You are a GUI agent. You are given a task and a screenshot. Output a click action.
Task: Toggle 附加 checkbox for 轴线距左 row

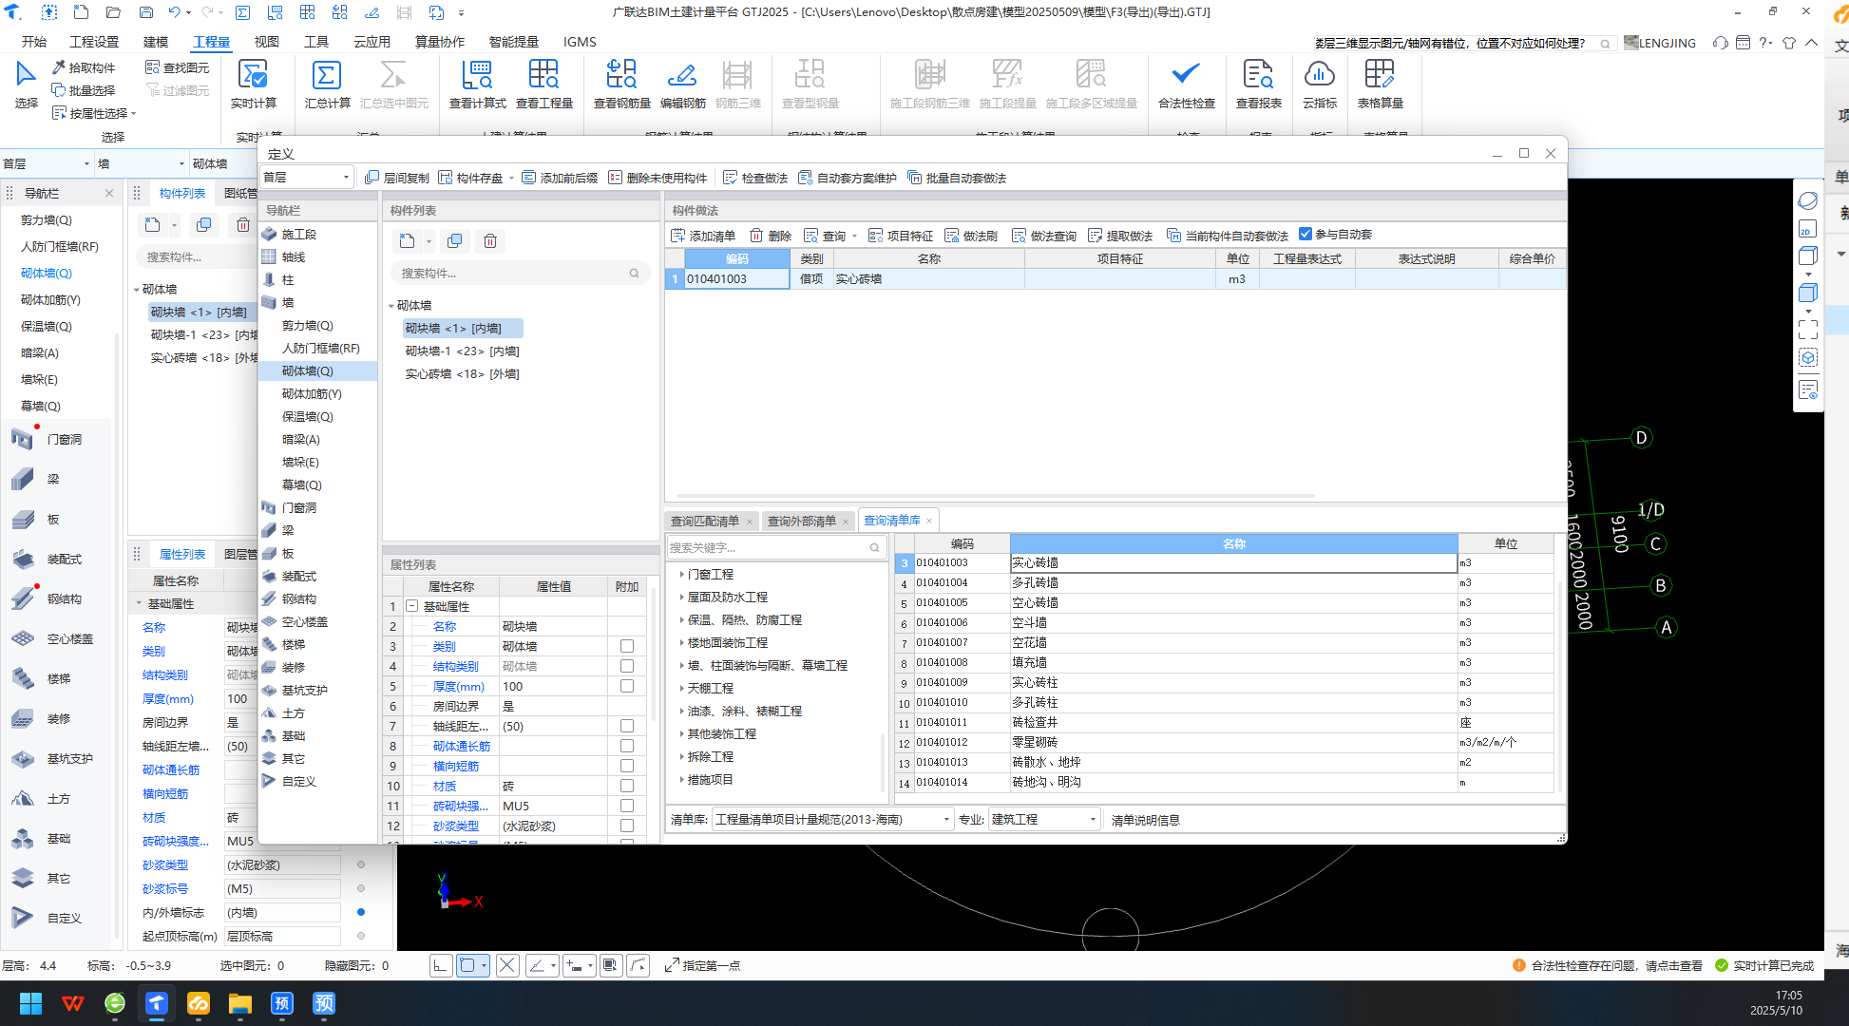click(x=627, y=726)
